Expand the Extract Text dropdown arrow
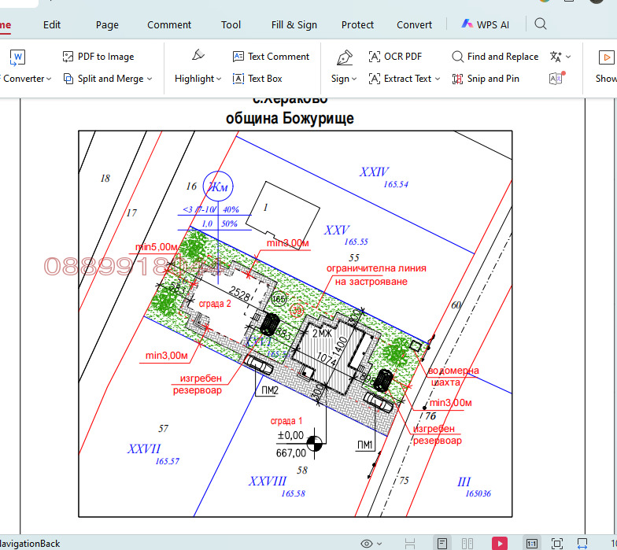 (x=438, y=79)
